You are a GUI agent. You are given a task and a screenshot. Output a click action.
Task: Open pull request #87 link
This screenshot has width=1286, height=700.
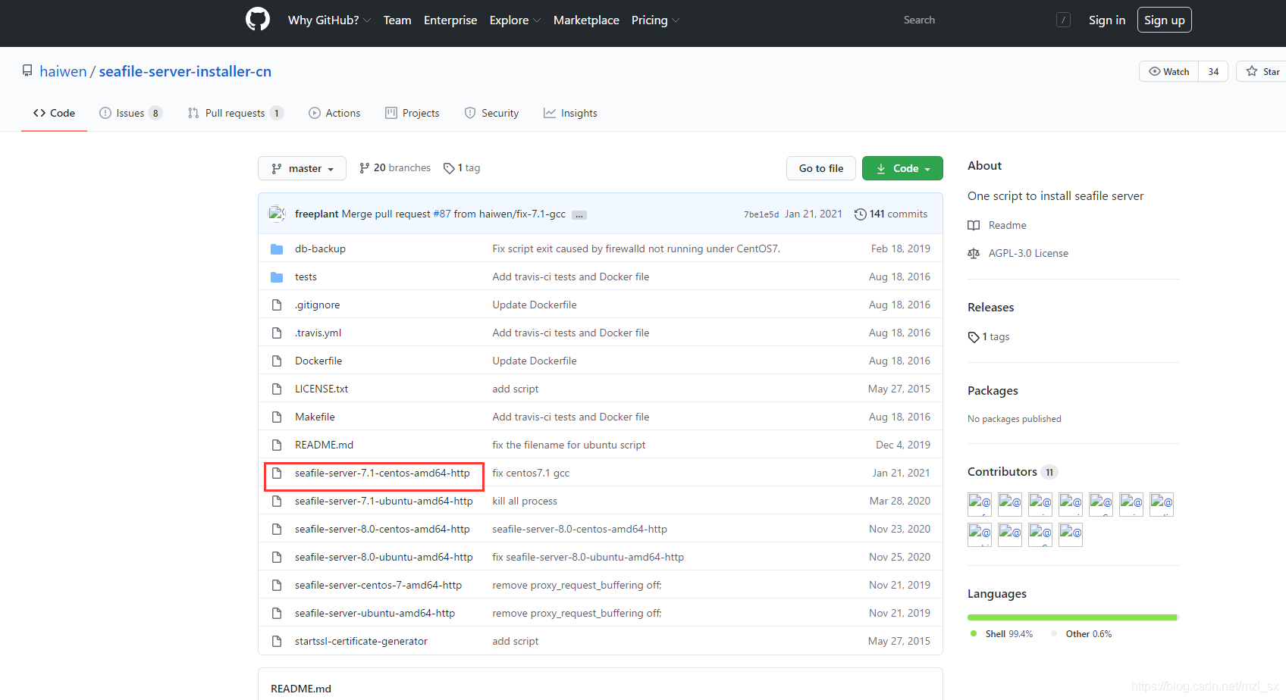coord(442,214)
